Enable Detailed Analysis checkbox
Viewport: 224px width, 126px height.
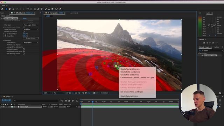coord(24,49)
